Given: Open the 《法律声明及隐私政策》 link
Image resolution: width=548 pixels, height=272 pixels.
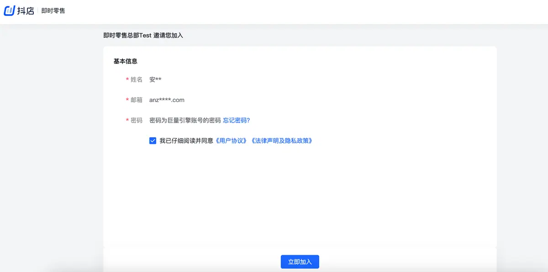Looking at the screenshot, I should (282, 141).
